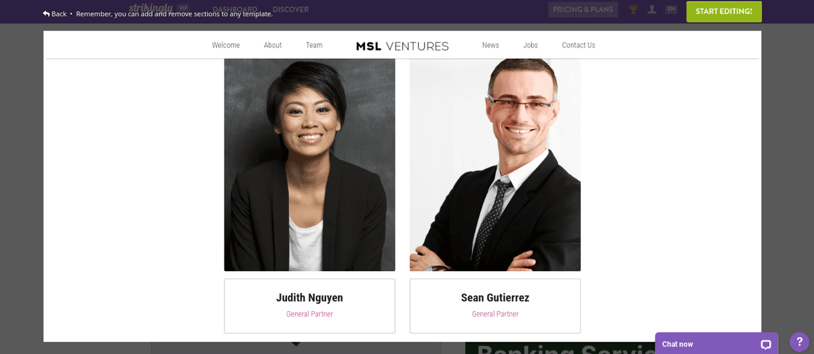Click Sean Gutierrez's portrait photo

(x=495, y=165)
